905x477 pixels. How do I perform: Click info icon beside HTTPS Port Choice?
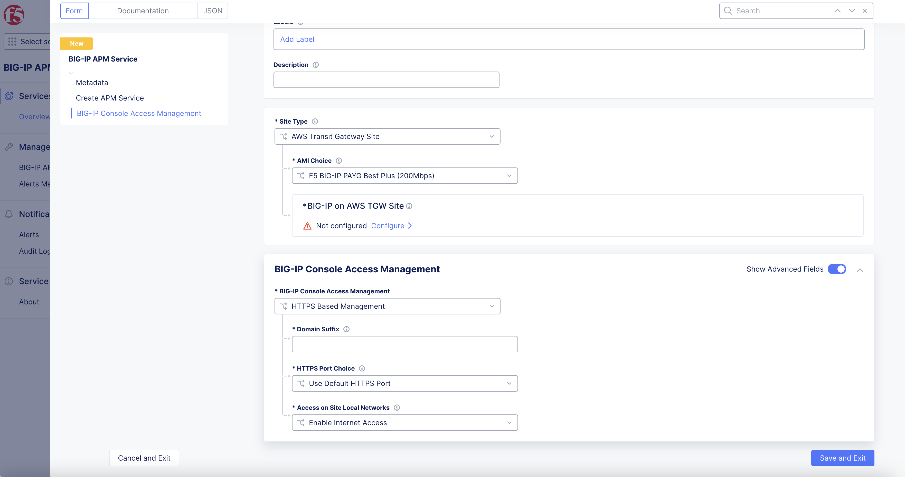point(362,368)
